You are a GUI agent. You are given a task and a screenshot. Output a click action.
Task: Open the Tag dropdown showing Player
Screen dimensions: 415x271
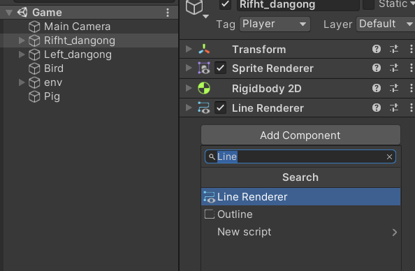click(275, 24)
